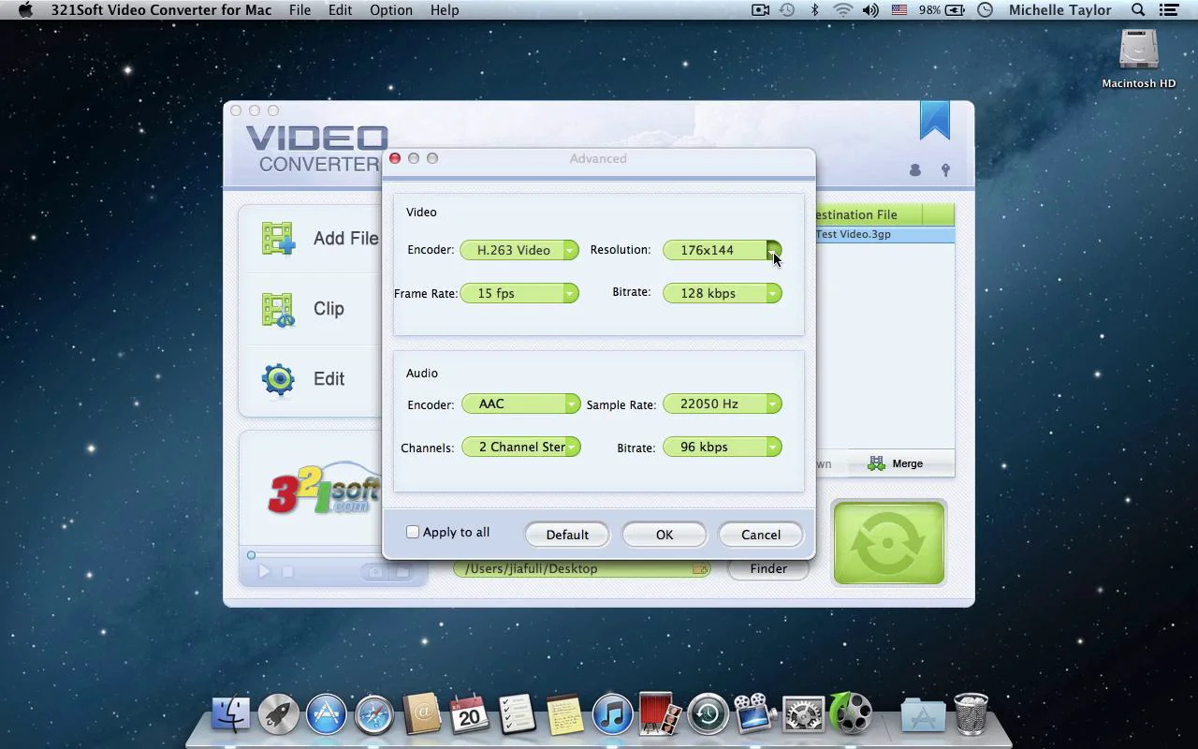Click the volume icon in menu bar
The image size is (1198, 749).
coord(870,10)
